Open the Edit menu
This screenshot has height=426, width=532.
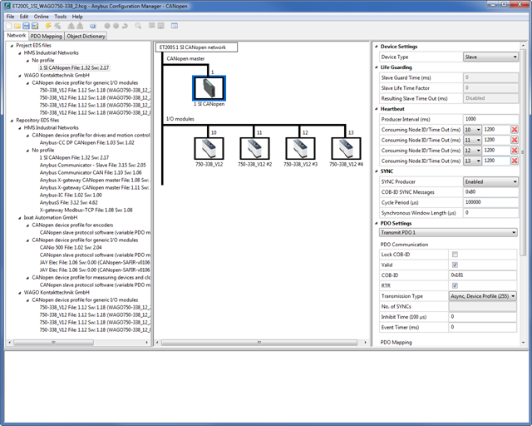pyautogui.click(x=24, y=17)
